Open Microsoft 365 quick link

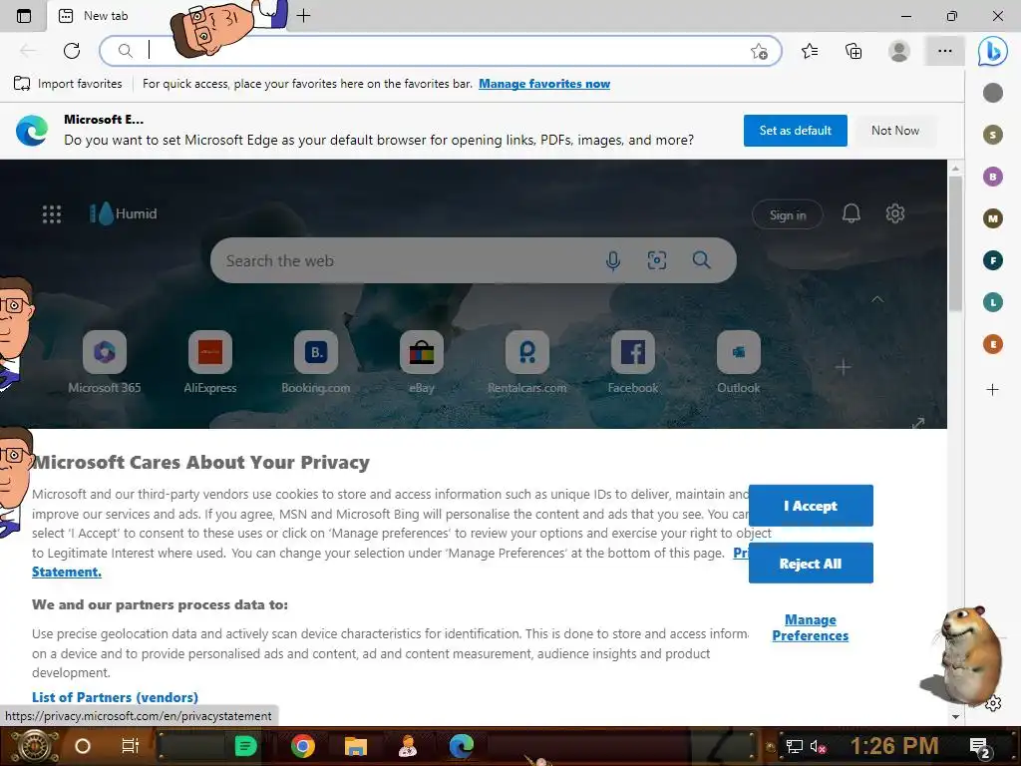pyautogui.click(x=104, y=362)
